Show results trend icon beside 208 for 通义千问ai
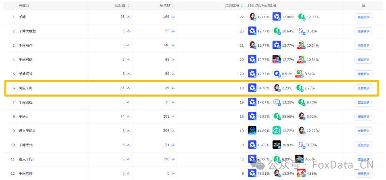Viewport: 386px width, 180px height. (x=173, y=131)
